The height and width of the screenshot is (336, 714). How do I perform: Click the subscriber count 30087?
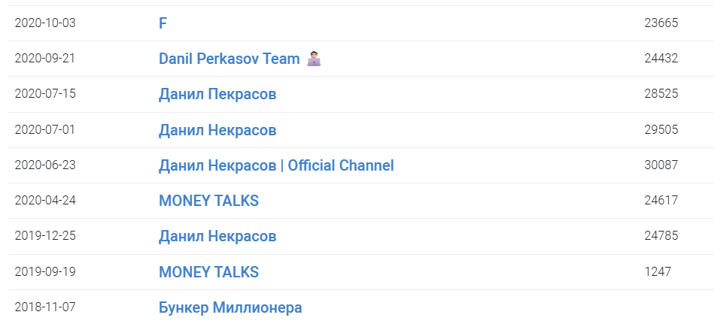[x=661, y=165]
